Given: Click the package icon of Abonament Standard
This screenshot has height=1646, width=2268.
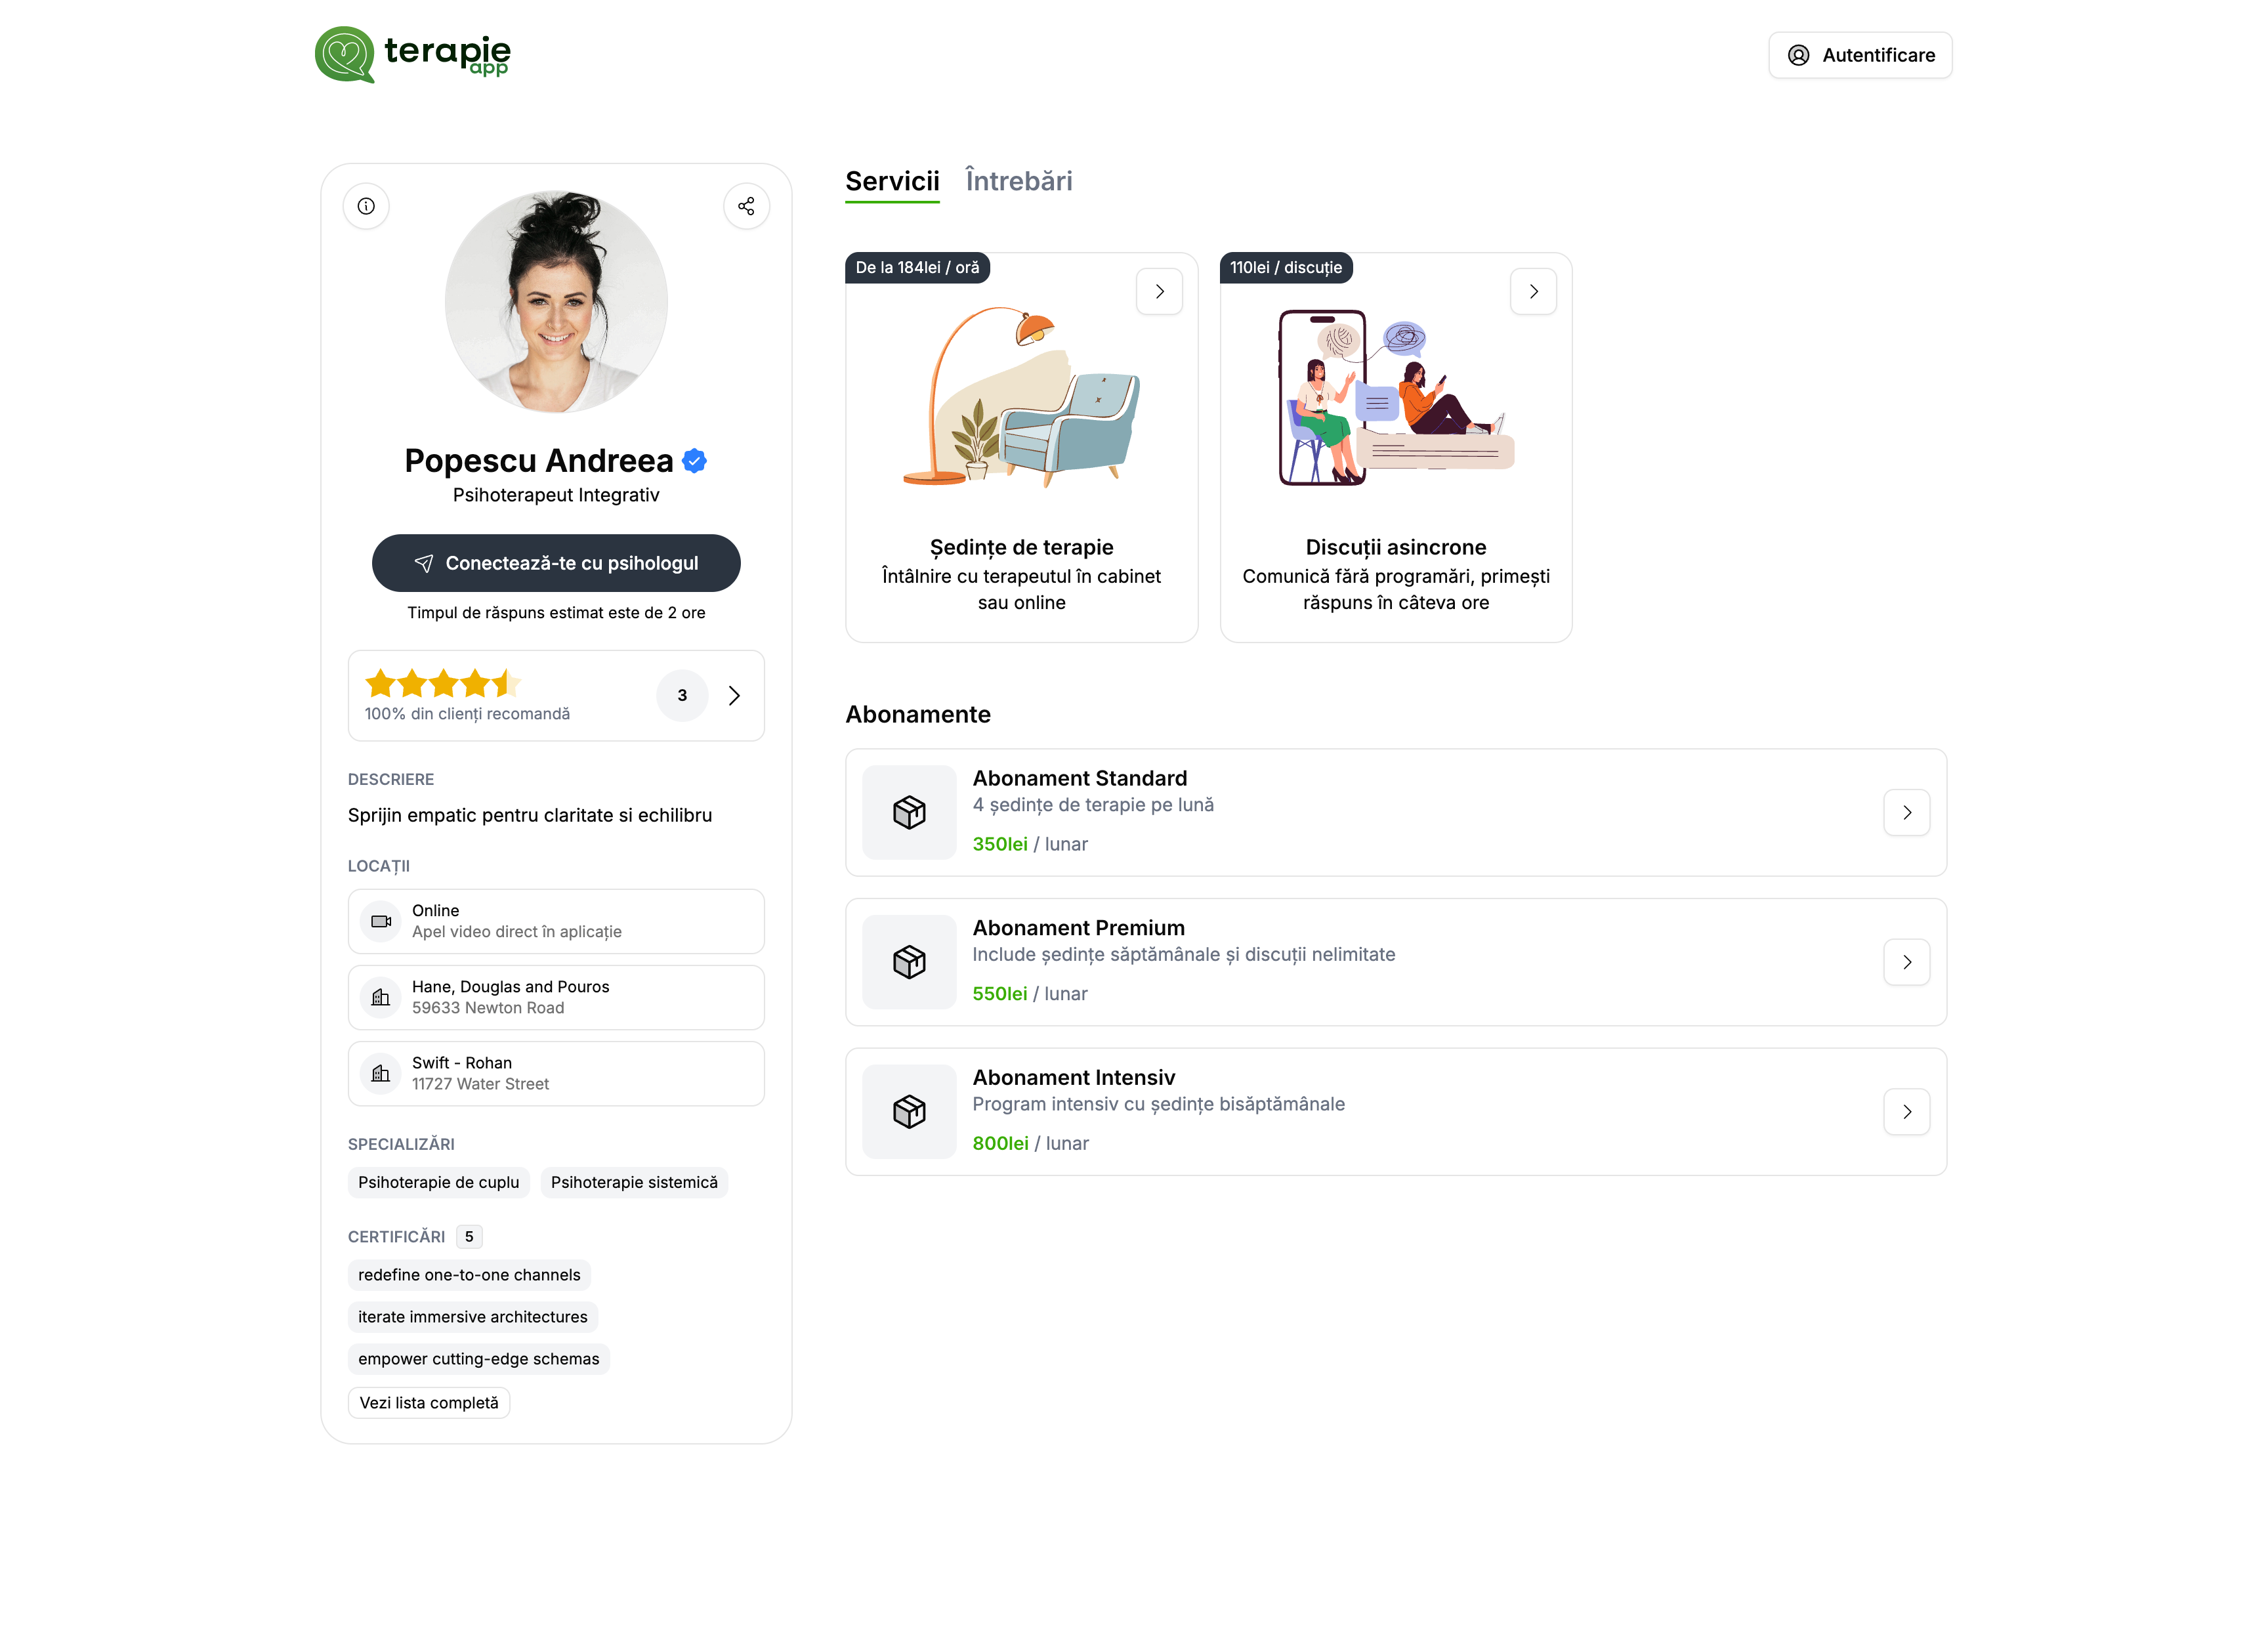Looking at the screenshot, I should coord(909,812).
